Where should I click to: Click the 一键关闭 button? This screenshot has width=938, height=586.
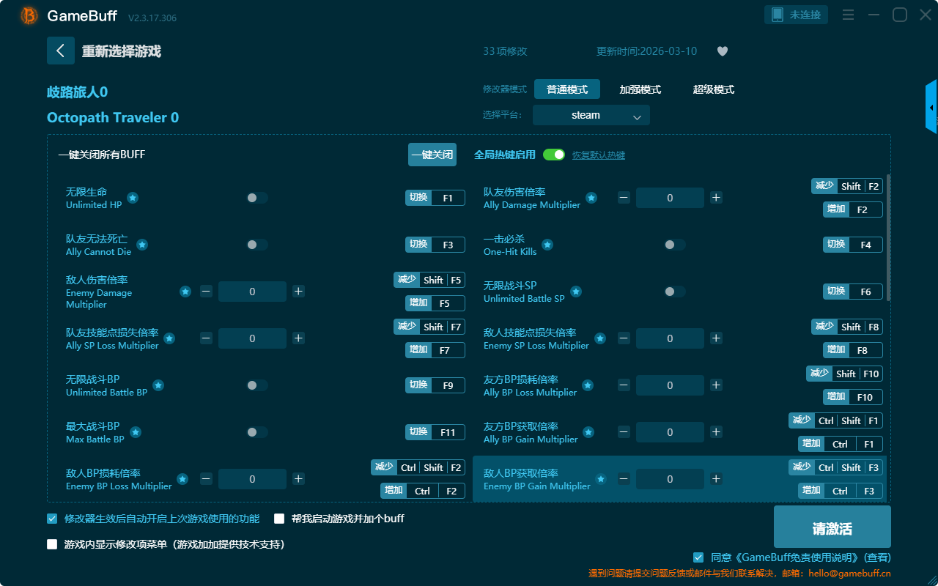pos(432,155)
